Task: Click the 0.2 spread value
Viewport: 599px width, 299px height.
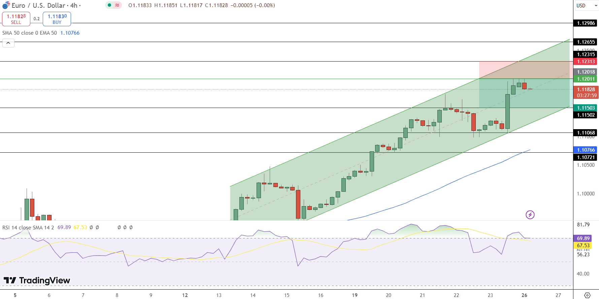Action: (37, 19)
